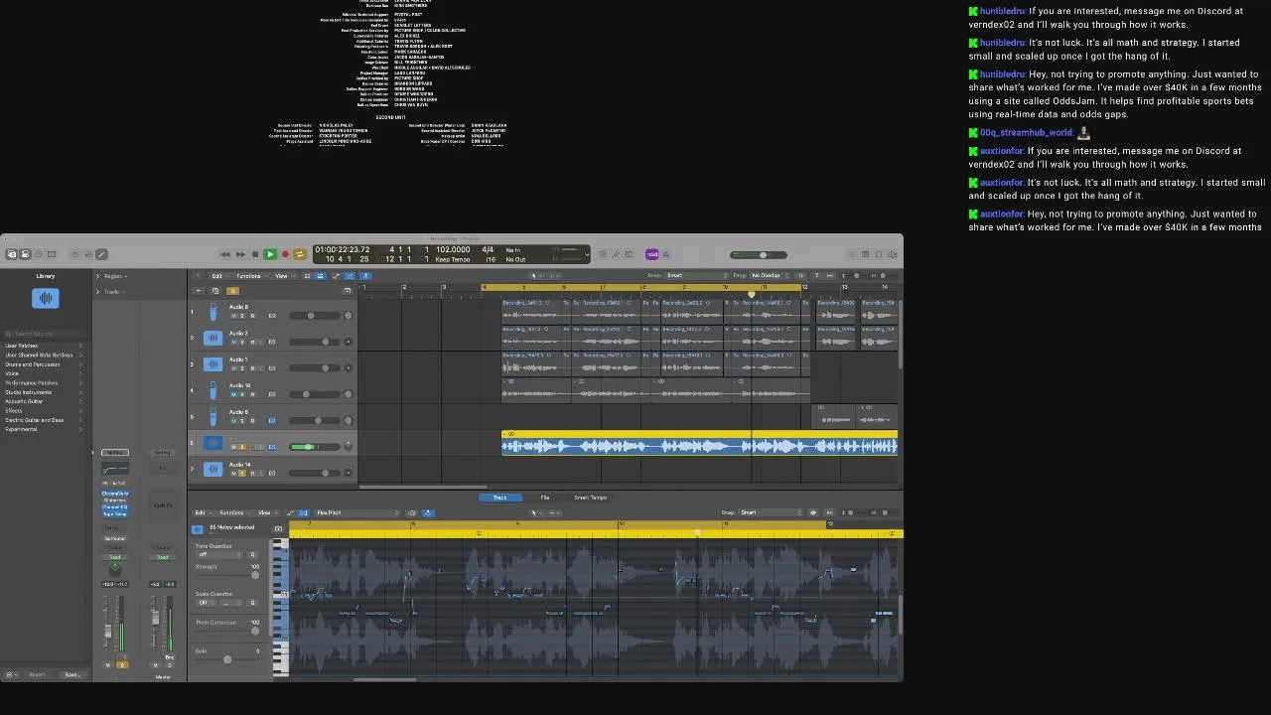Click the Audio 14 waveform track icon

[x=212, y=469]
